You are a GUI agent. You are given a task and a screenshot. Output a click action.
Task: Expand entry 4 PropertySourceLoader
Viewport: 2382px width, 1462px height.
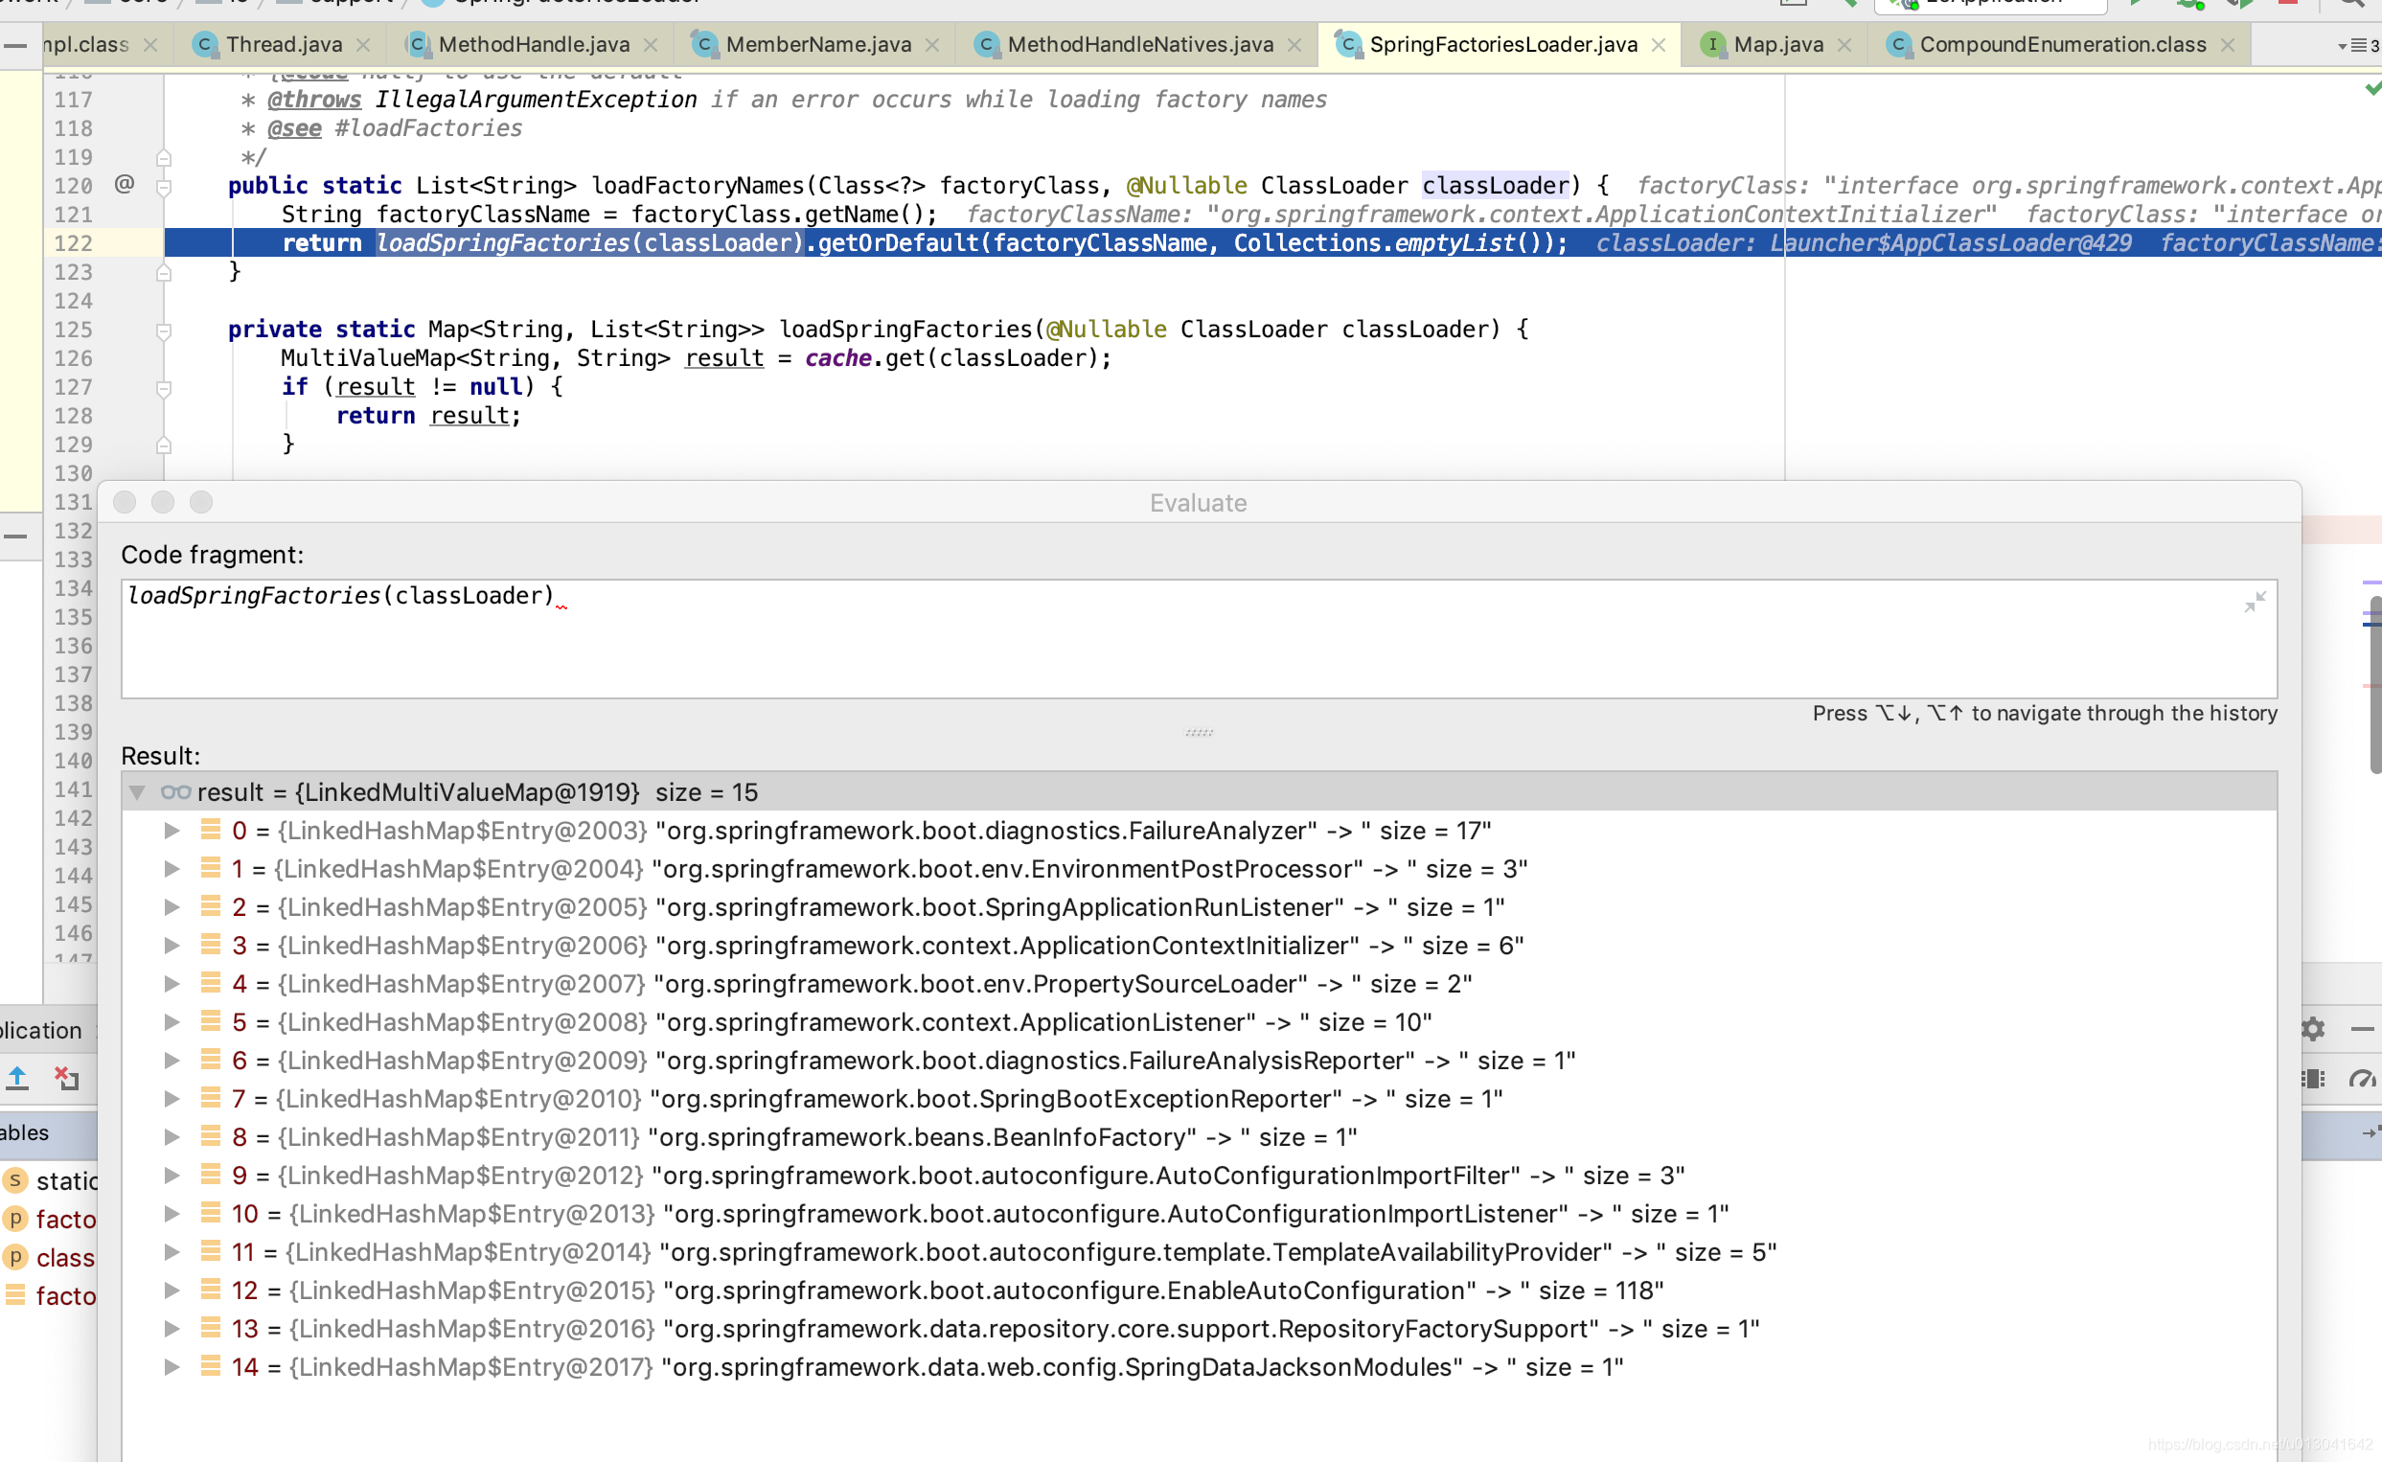(x=172, y=983)
